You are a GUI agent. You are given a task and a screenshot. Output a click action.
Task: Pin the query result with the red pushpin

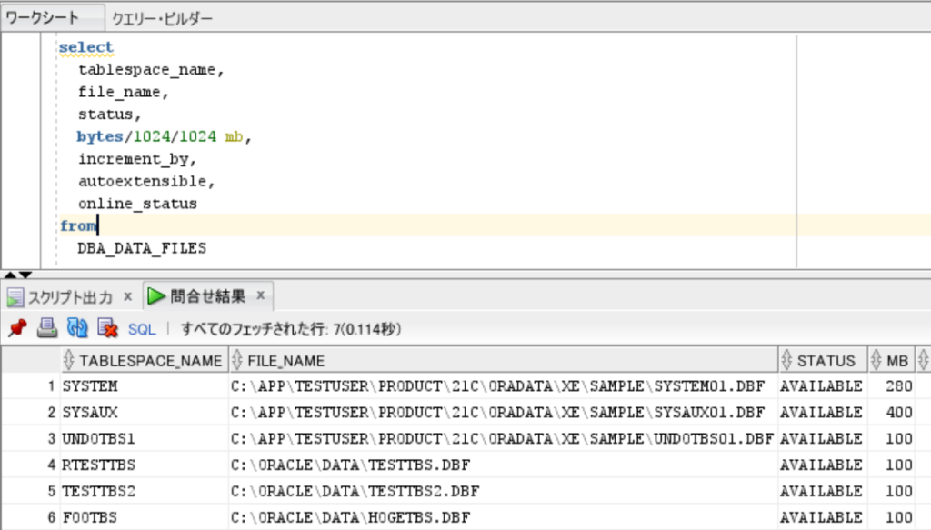point(16,328)
